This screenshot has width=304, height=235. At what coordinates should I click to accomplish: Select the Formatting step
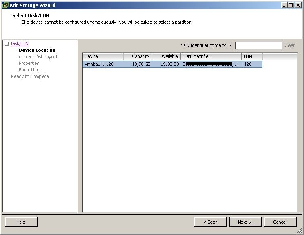pyautogui.click(x=29, y=70)
